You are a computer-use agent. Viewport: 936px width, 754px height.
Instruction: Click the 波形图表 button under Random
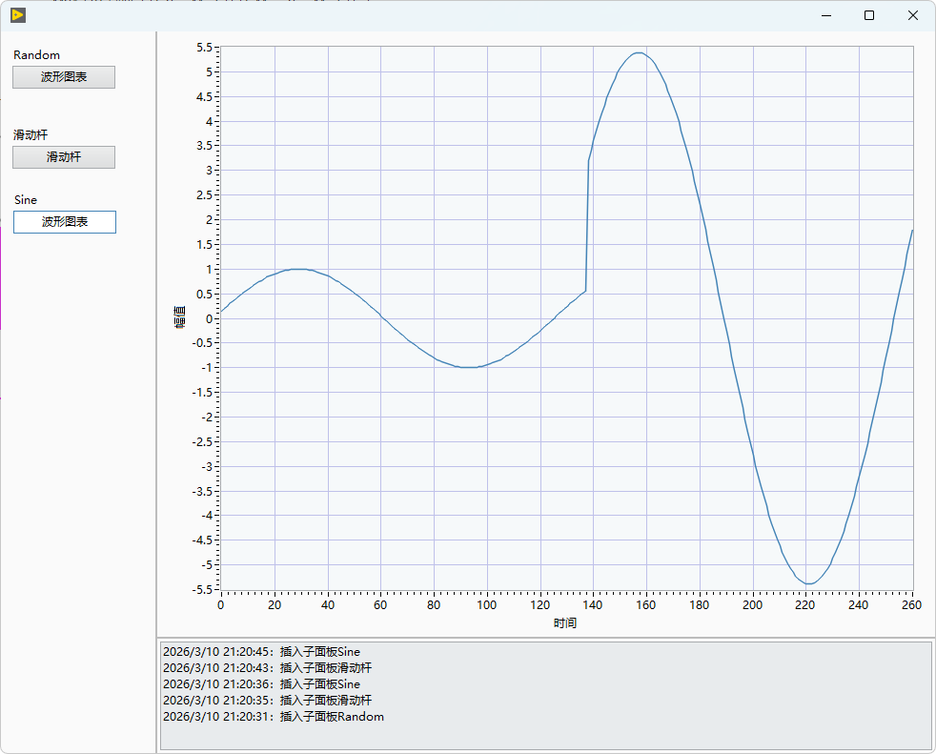coord(64,77)
